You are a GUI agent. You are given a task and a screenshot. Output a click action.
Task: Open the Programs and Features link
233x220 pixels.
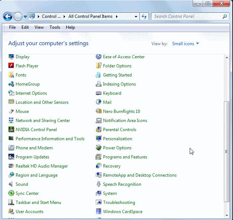coord(125,157)
